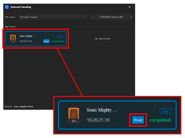Click the Network Sending window title
185x138 pixels.
[x=21, y=7]
